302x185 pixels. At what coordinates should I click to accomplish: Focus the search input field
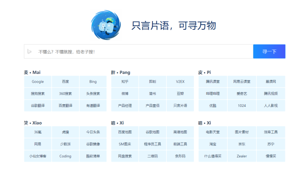click(139, 51)
